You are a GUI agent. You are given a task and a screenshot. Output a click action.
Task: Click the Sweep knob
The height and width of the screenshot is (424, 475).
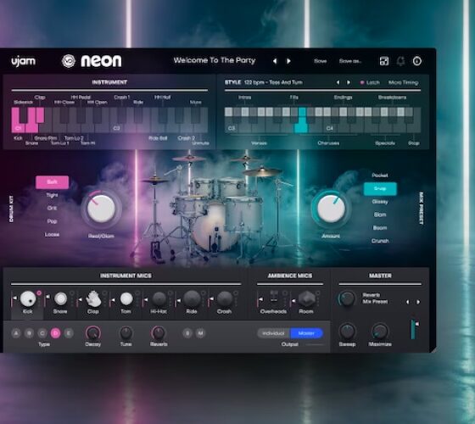tap(347, 332)
